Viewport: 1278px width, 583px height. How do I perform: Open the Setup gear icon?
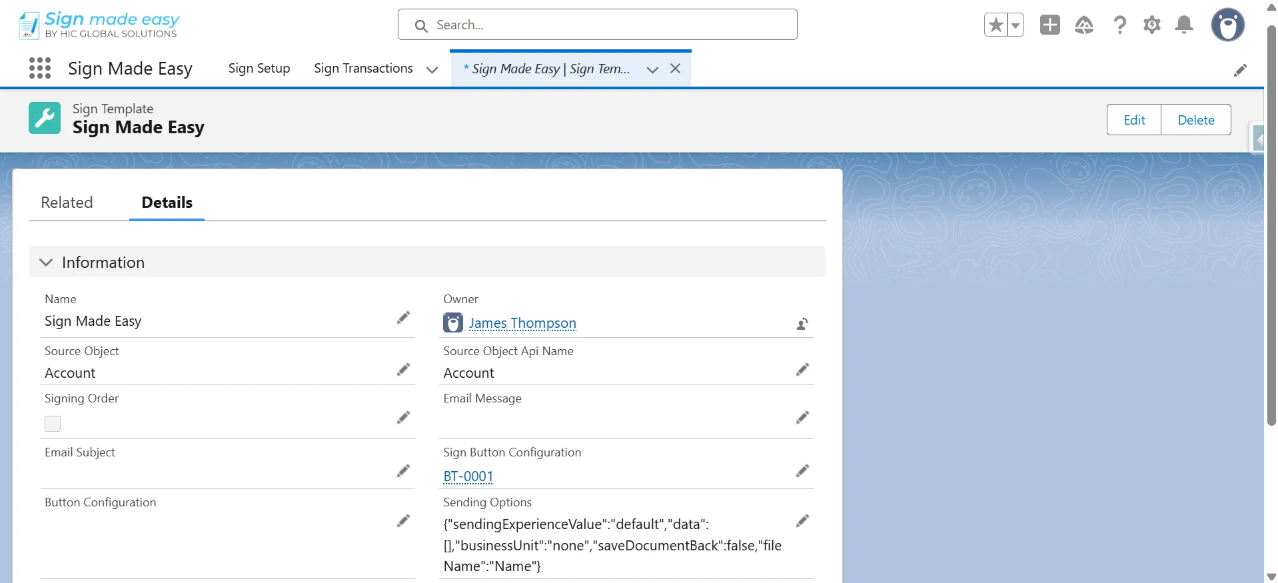[1152, 25]
